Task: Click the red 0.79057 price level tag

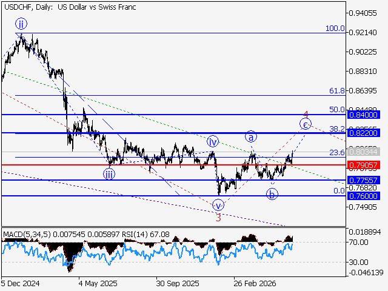Action: click(x=364, y=165)
